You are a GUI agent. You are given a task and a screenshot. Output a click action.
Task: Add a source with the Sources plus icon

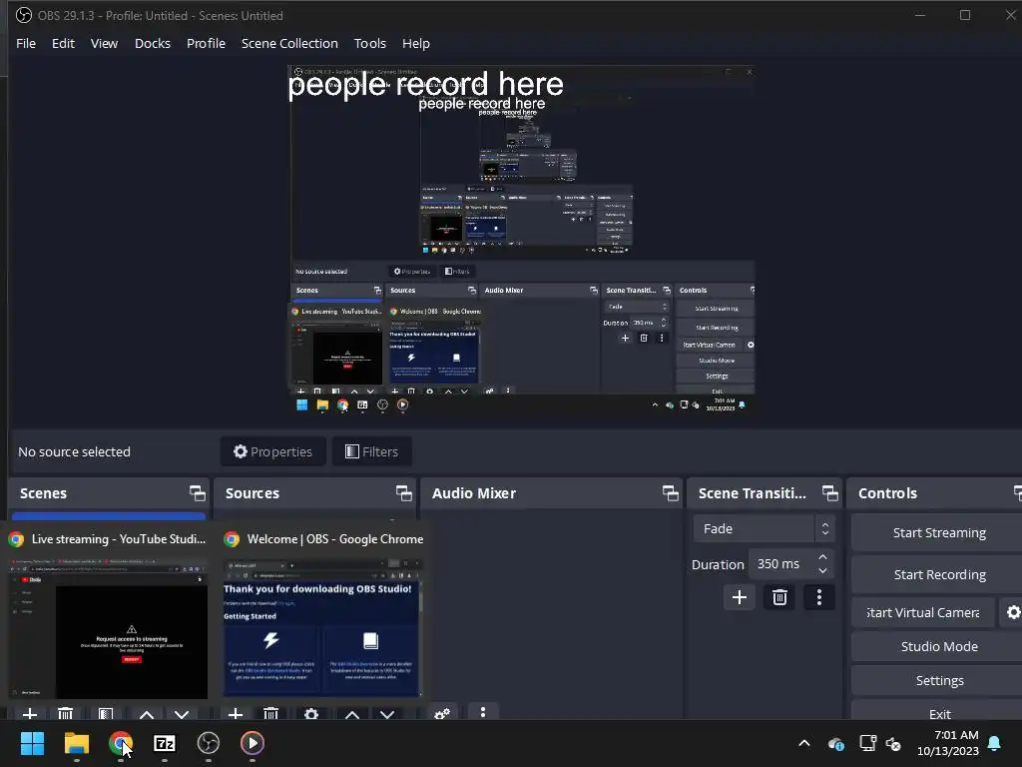[236, 713]
